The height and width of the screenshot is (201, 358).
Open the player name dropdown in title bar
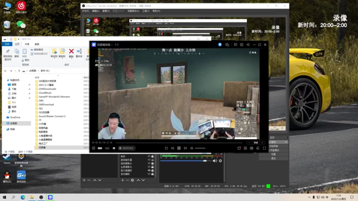point(112,45)
